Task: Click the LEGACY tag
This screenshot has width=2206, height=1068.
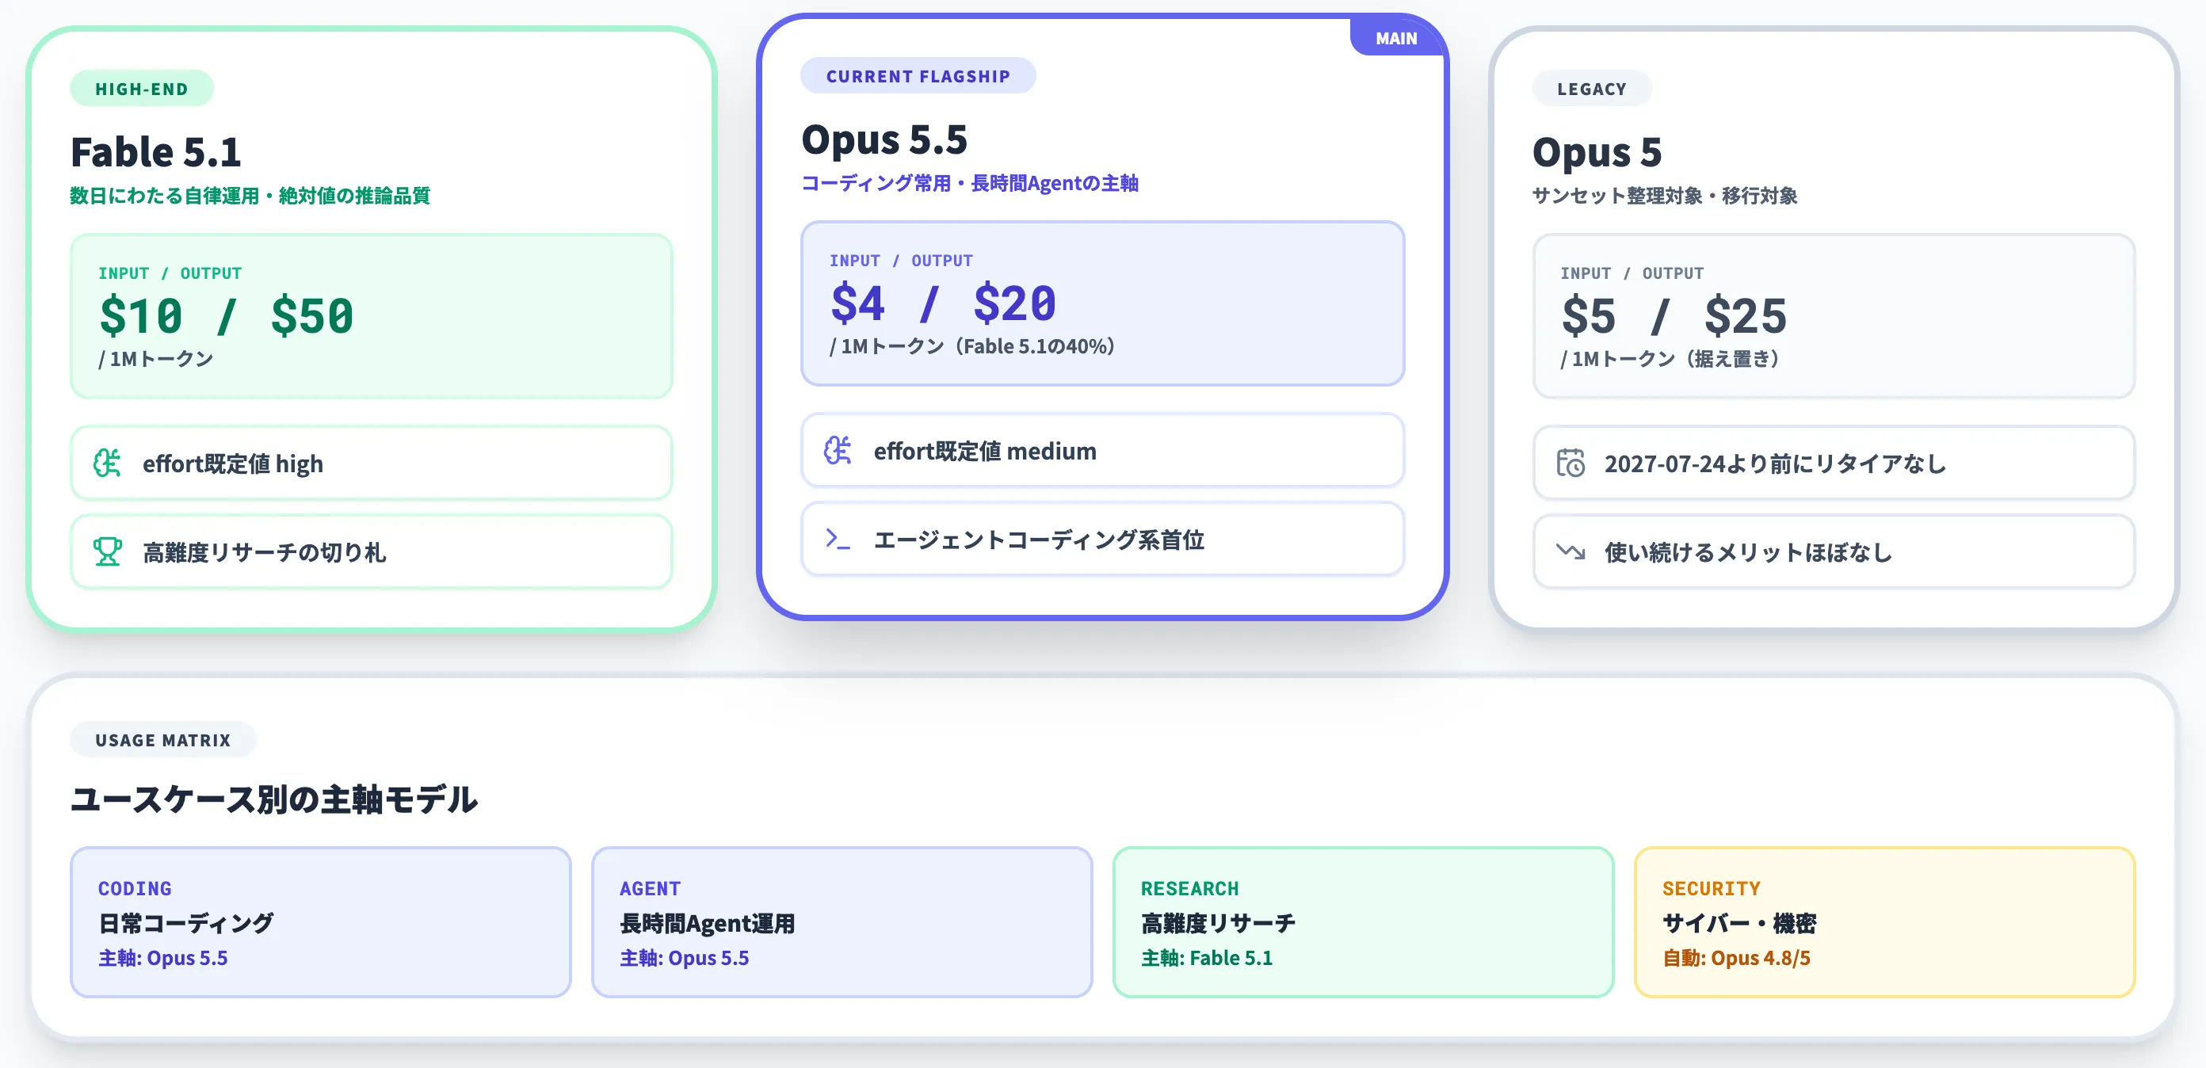Action: [x=1591, y=88]
